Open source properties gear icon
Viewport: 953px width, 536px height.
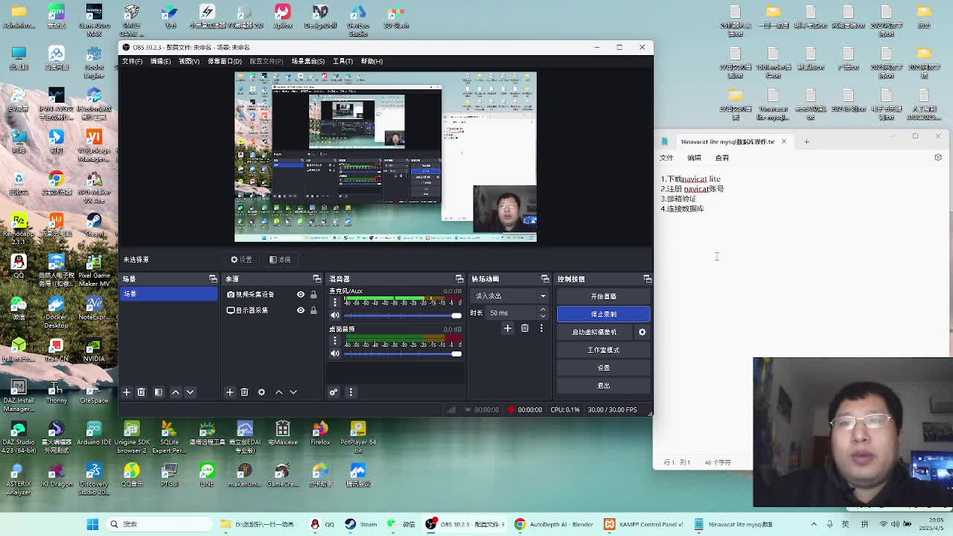261,392
